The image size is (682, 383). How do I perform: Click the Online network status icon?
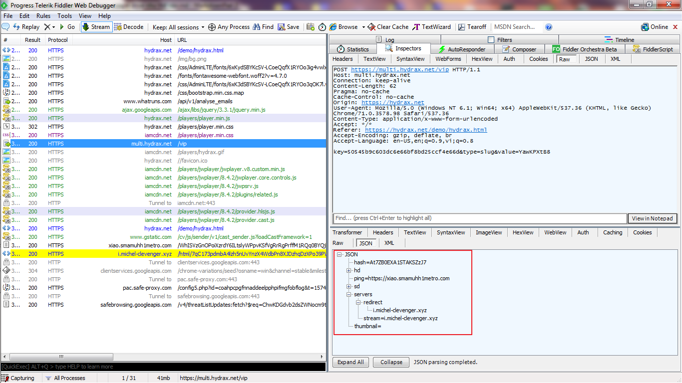[x=645, y=27]
